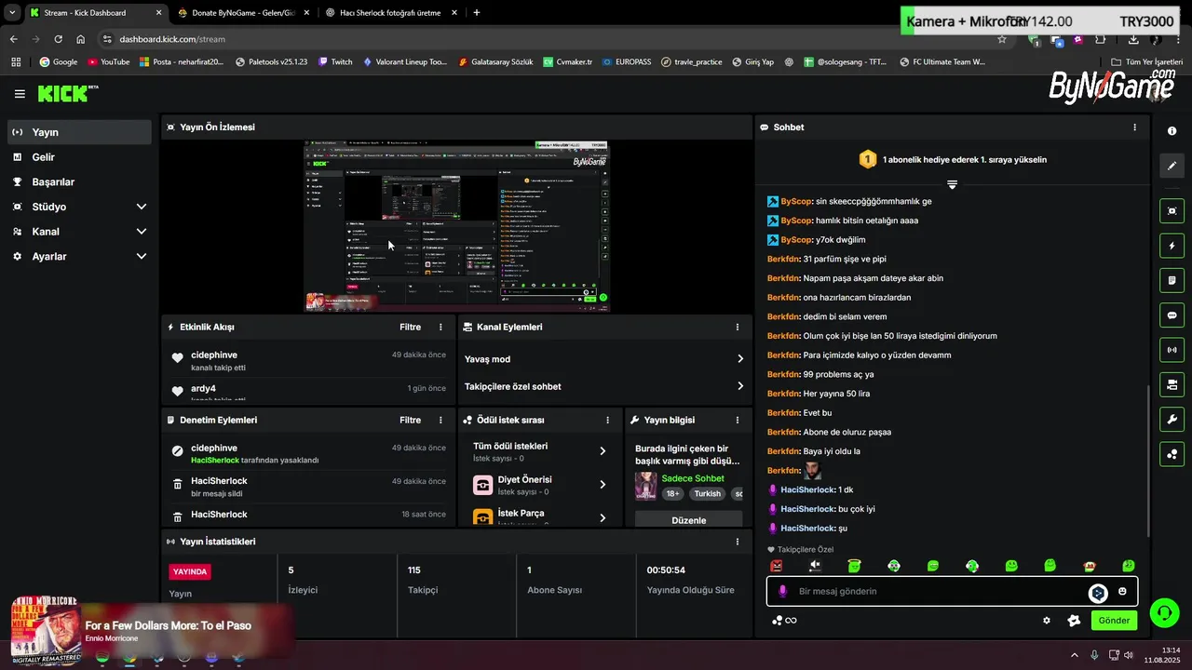The height and width of the screenshot is (670, 1192).
Task: Click the focus frame icon in right sidebar
Action: (1172, 211)
